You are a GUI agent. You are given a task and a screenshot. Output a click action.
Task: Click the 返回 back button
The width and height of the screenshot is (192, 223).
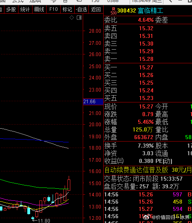click(96, 10)
